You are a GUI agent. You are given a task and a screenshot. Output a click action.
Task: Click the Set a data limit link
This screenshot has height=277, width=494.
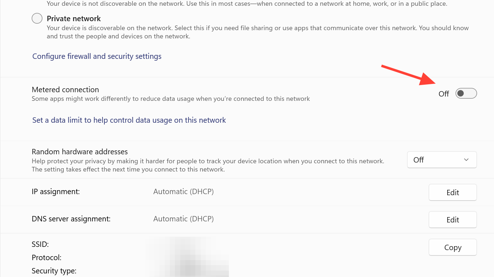coord(129,120)
